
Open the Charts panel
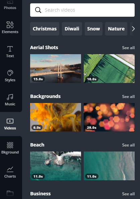click(10, 172)
